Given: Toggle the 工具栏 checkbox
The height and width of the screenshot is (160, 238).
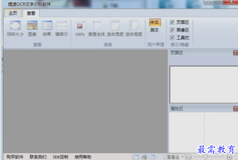Looking at the screenshot, I should click(x=172, y=38).
